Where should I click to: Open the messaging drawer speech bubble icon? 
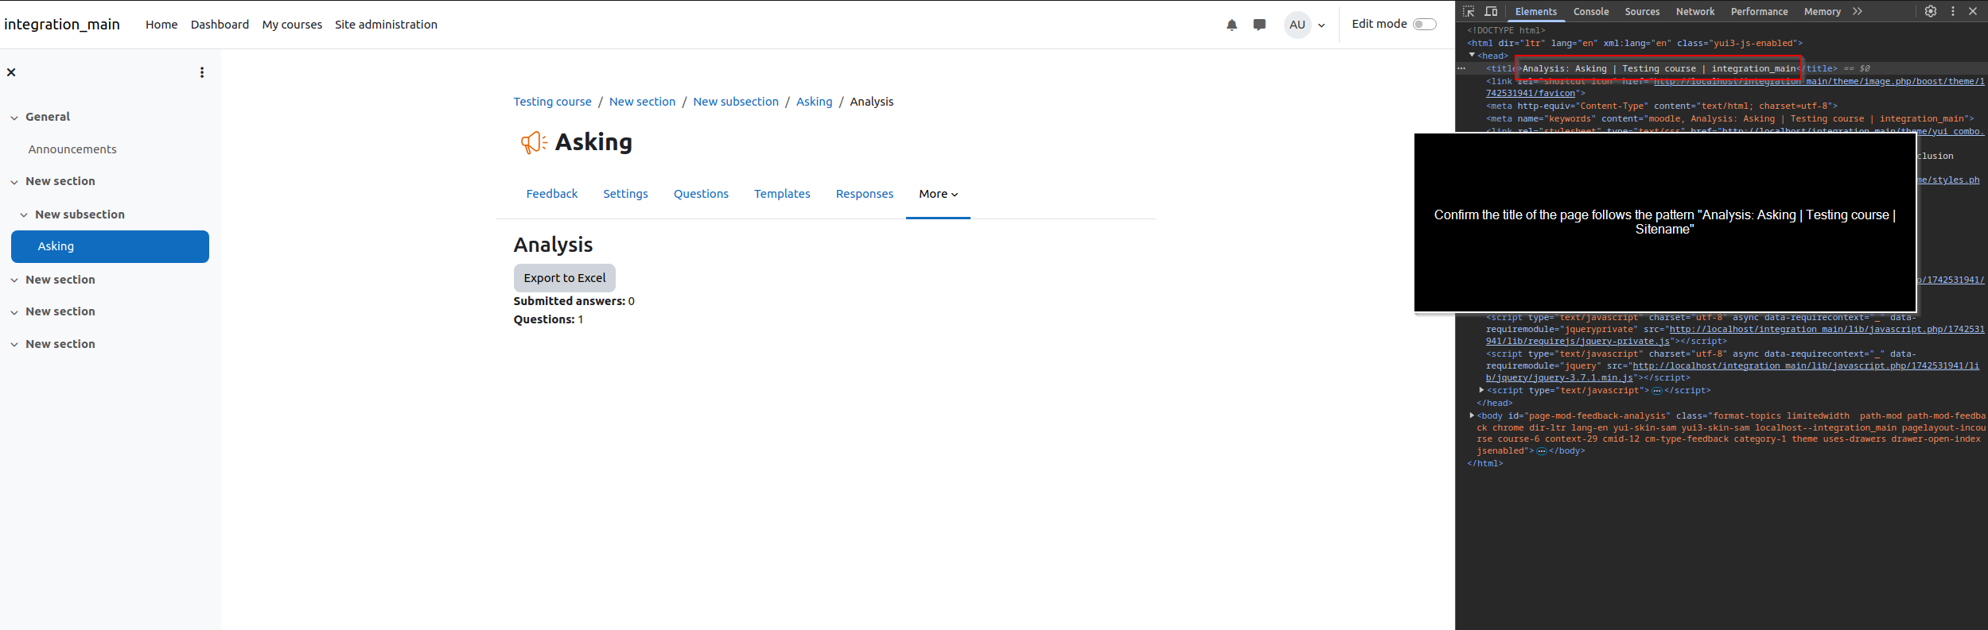[x=1259, y=25]
